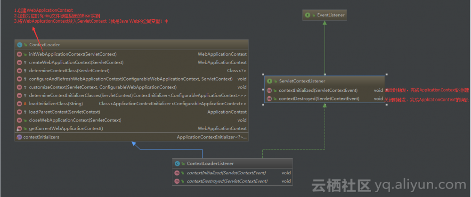The image size is (471, 197).
Task: Select method determineContextClass(ServletContext)
Action: click(x=69, y=71)
